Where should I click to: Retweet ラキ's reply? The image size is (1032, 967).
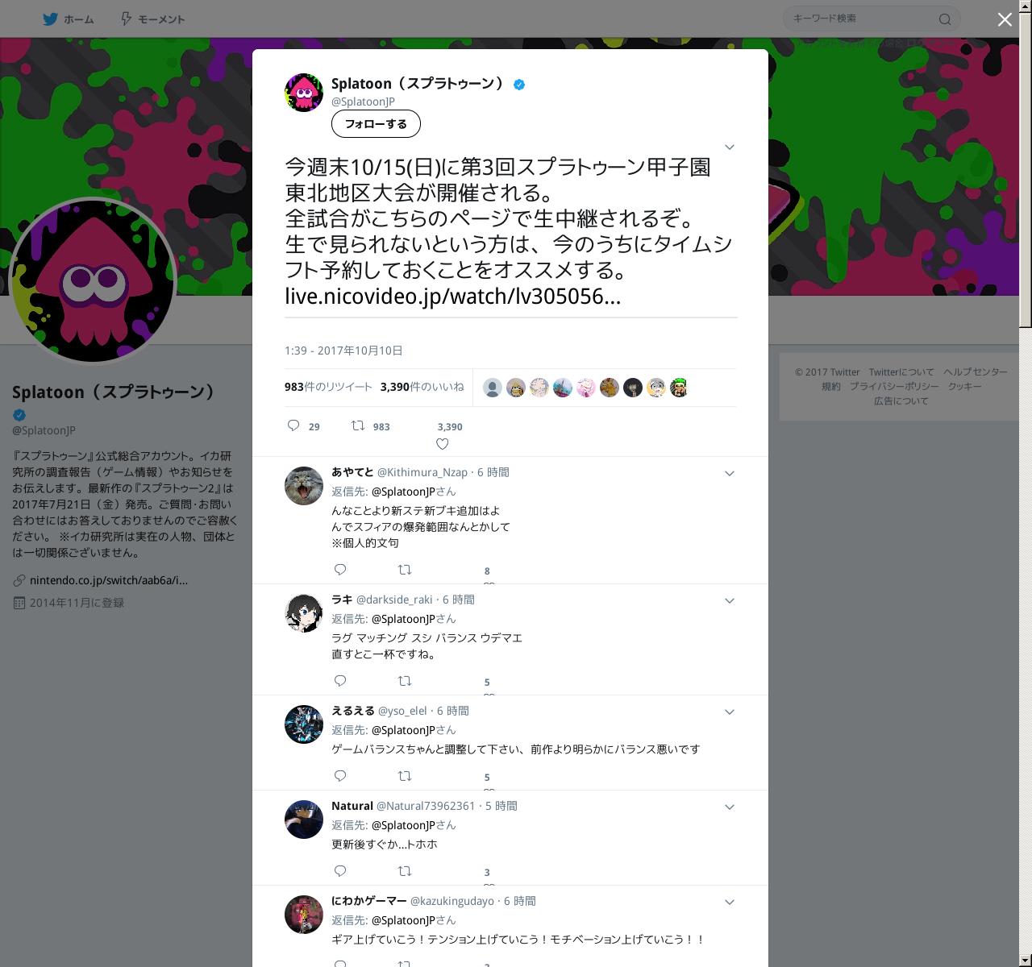pyautogui.click(x=405, y=681)
